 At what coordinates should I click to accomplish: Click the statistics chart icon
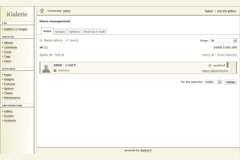[55, 70]
